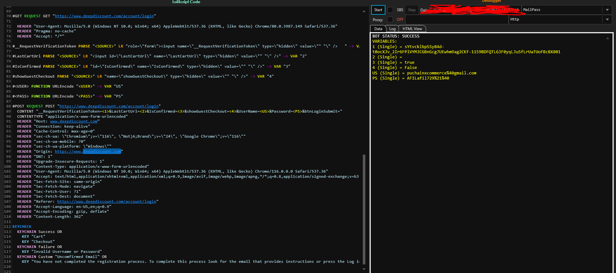
Task: Click the KEY "Checkout" line
Action: coord(39,242)
